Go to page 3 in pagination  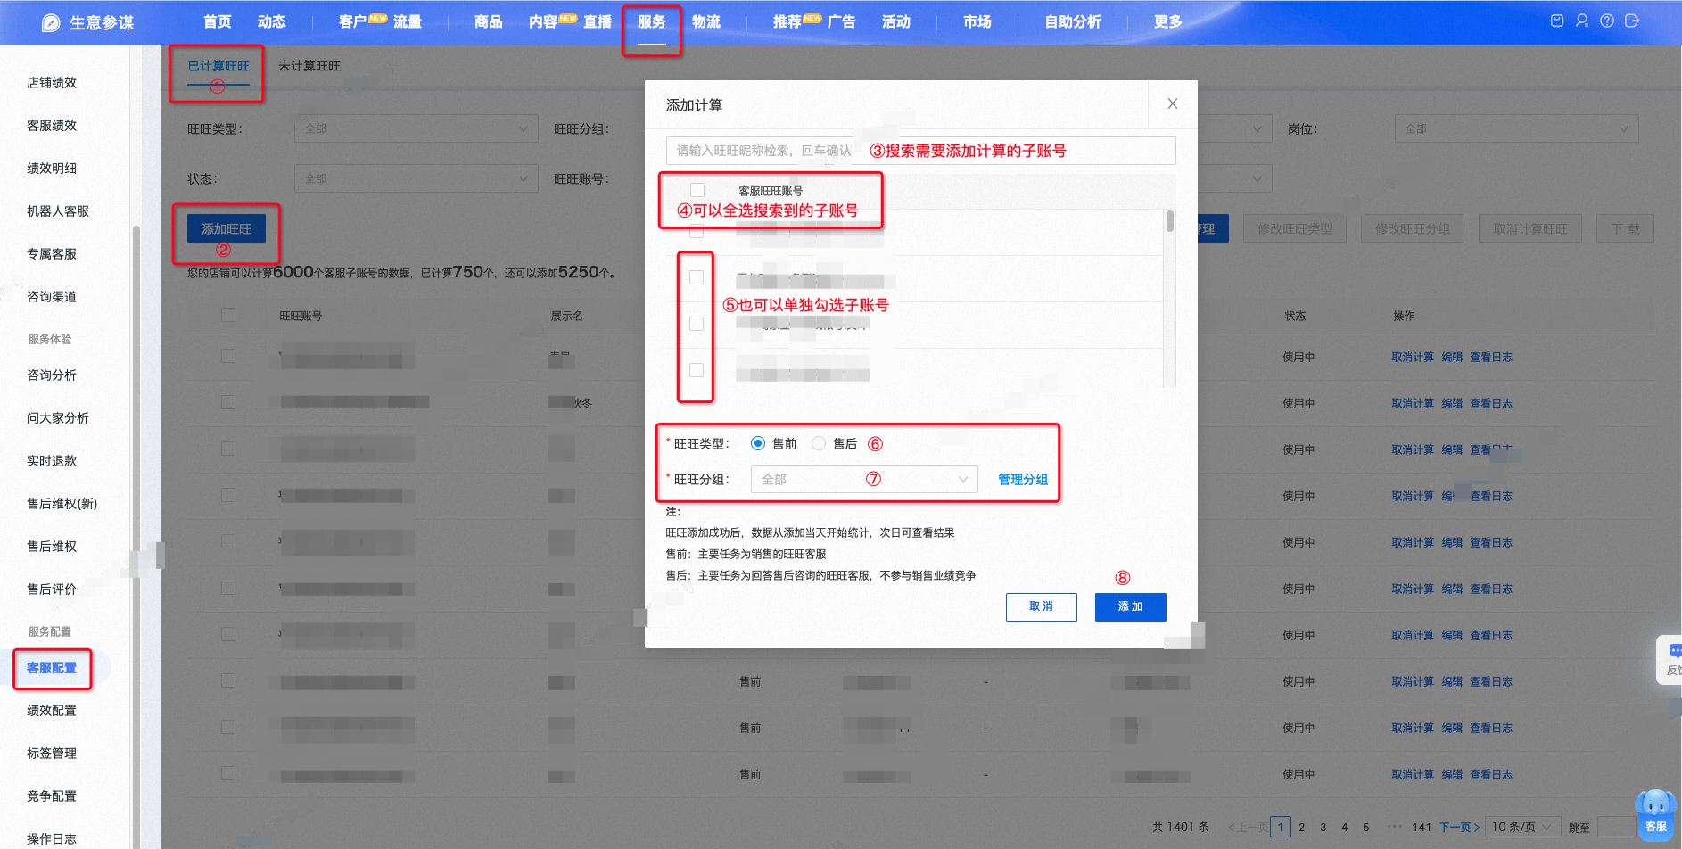(1323, 828)
